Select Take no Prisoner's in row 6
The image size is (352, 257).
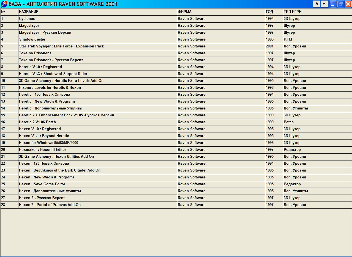(35, 53)
